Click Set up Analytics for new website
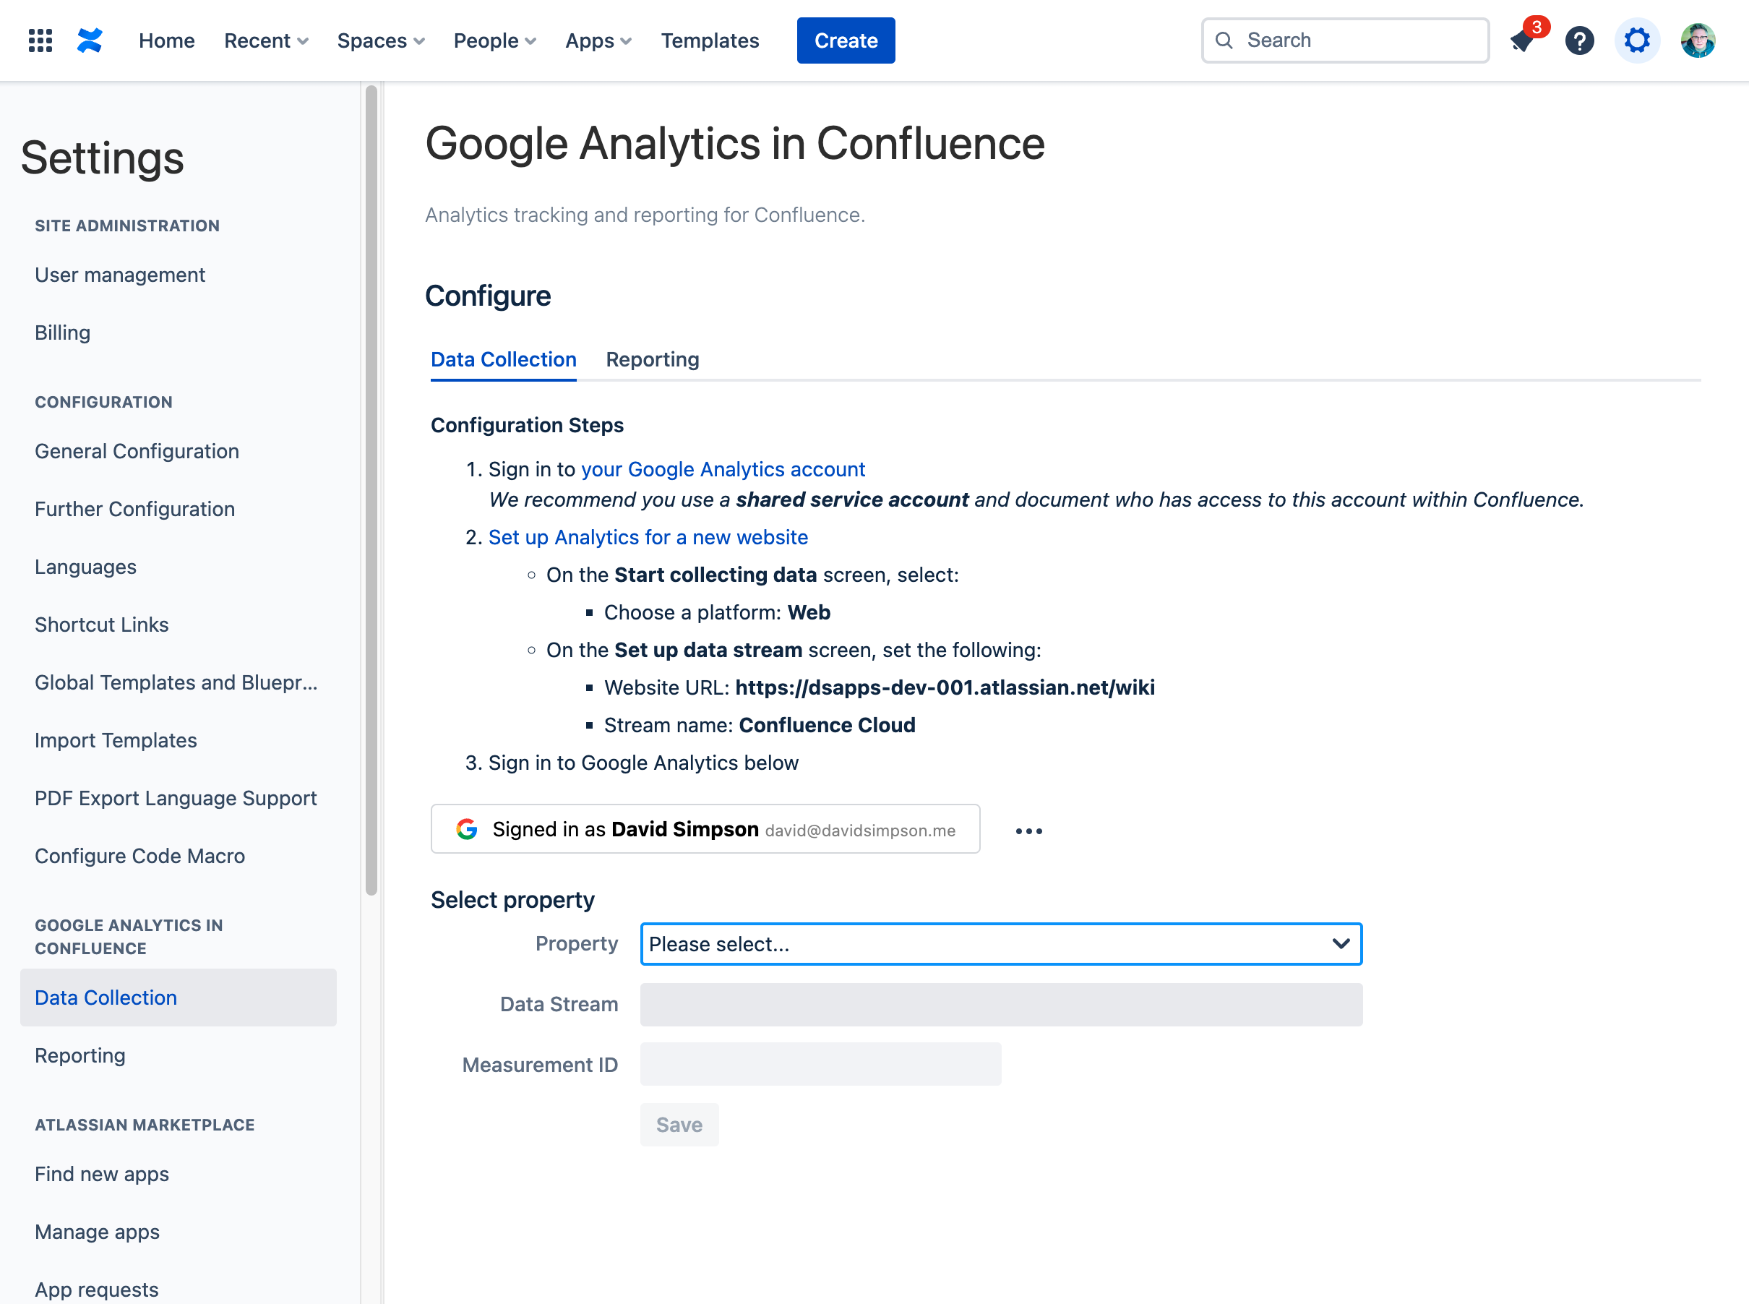The height and width of the screenshot is (1304, 1749). click(648, 538)
